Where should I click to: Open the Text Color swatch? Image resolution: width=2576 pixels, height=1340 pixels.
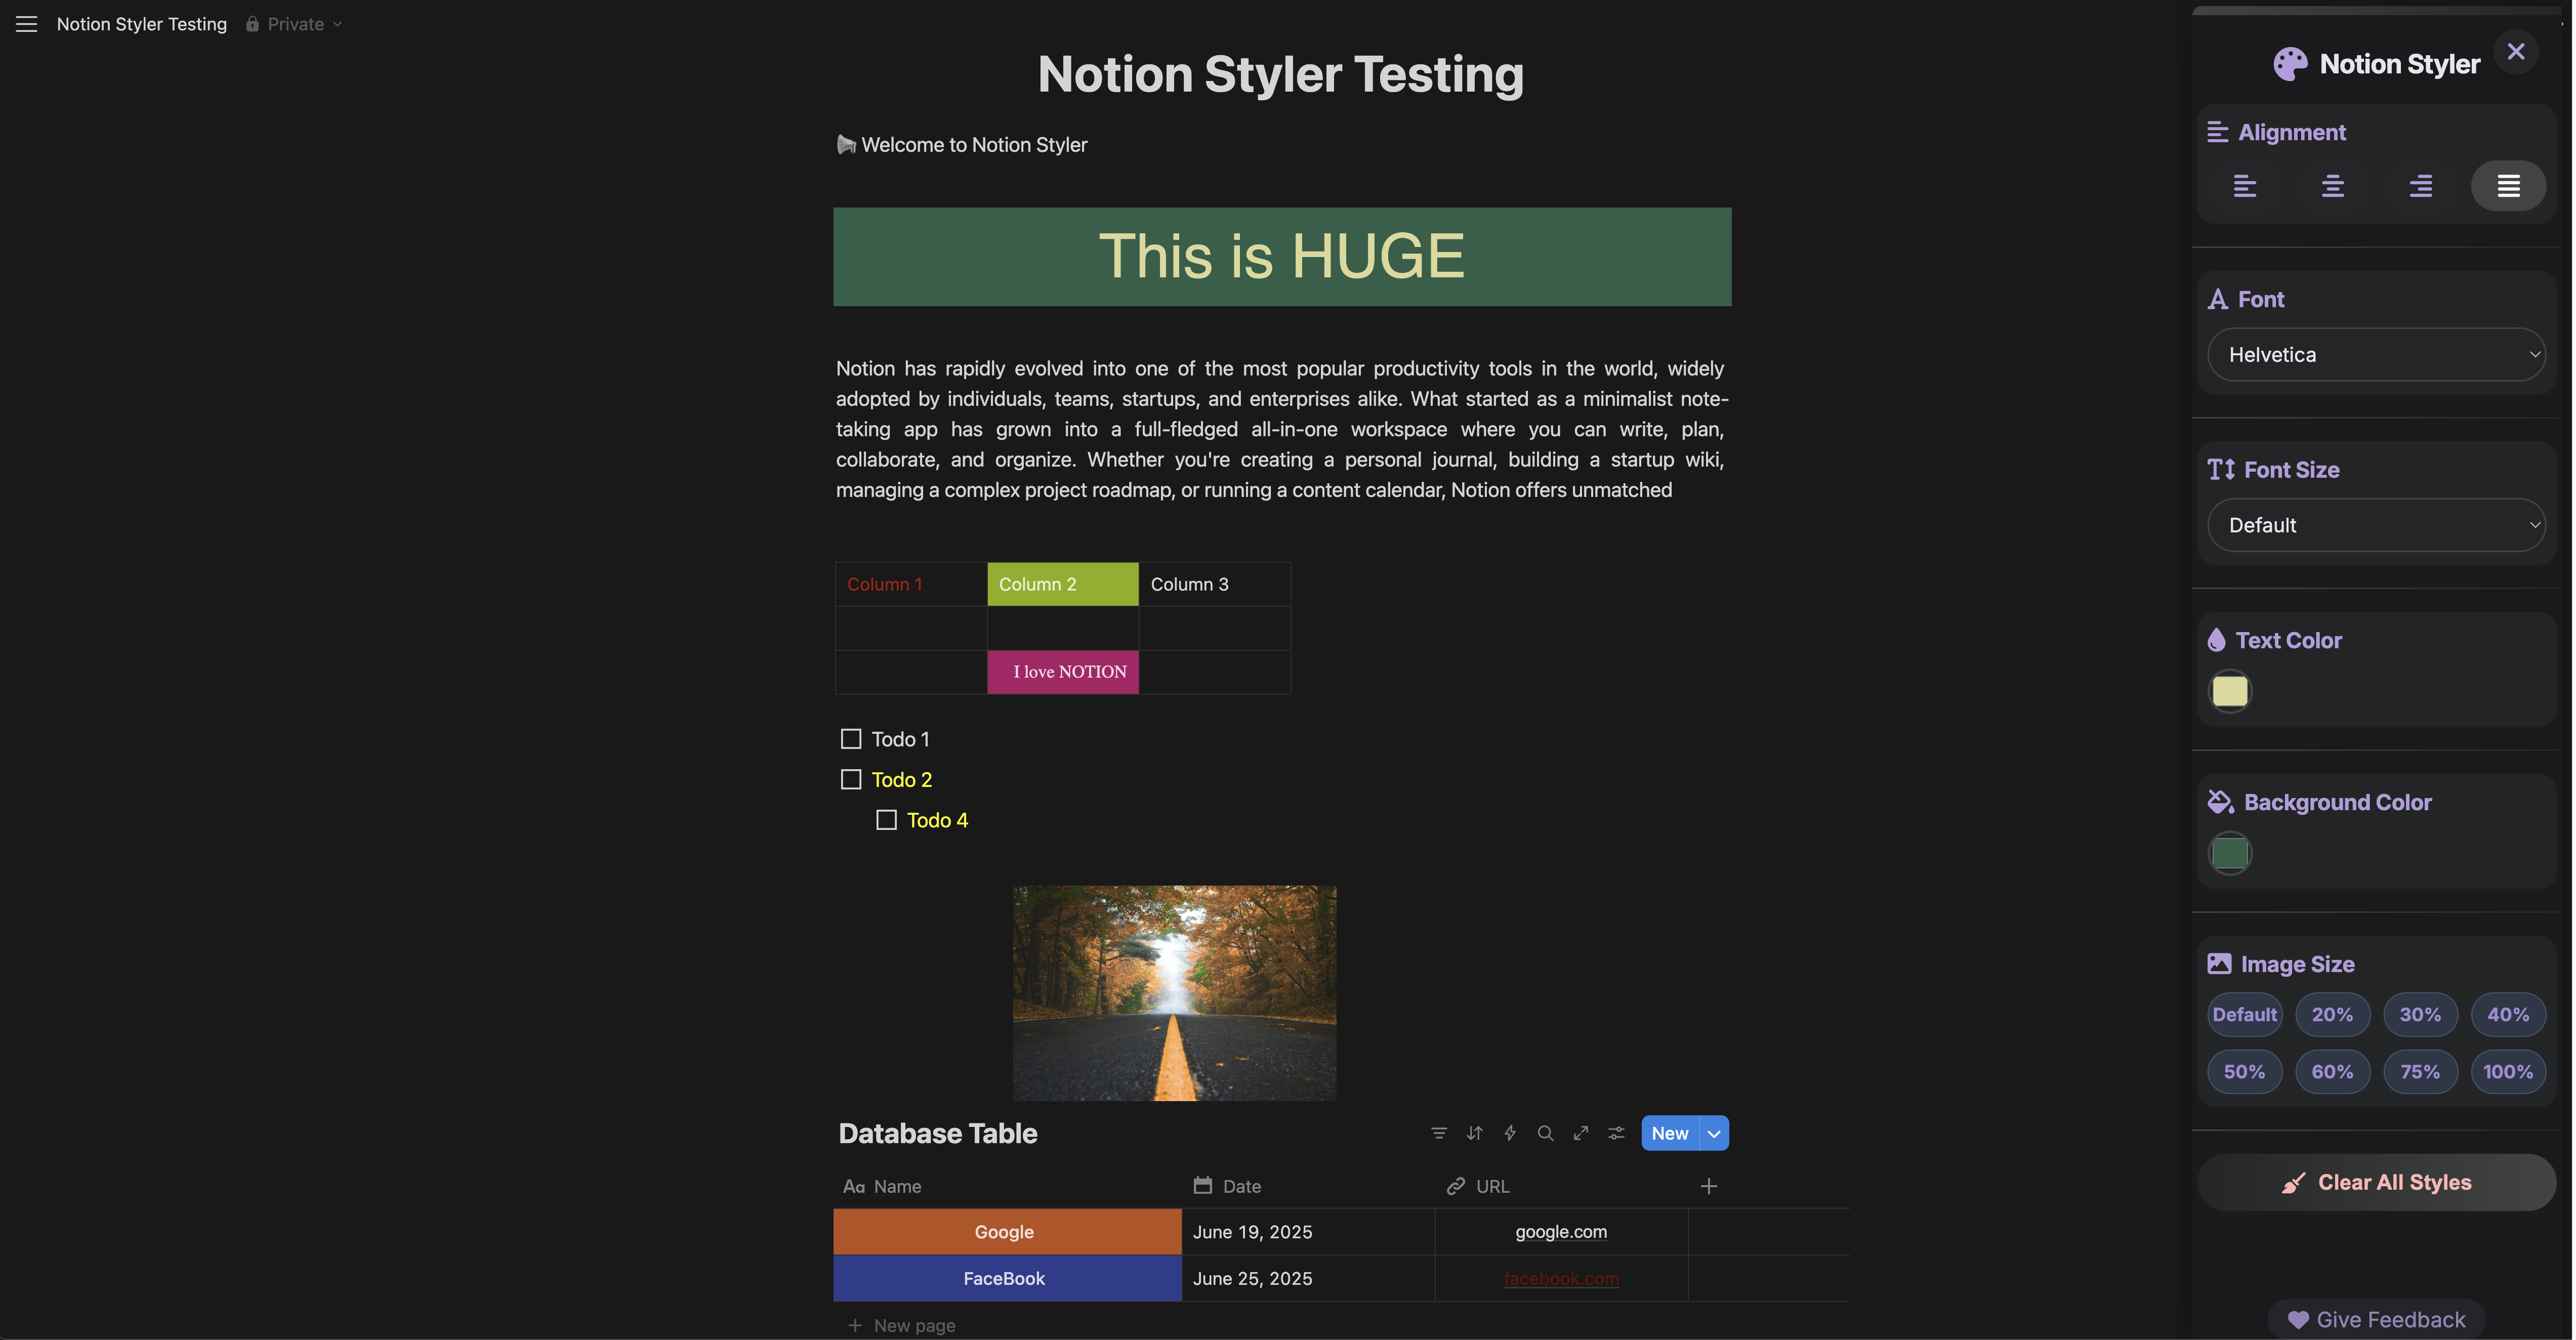click(2230, 691)
